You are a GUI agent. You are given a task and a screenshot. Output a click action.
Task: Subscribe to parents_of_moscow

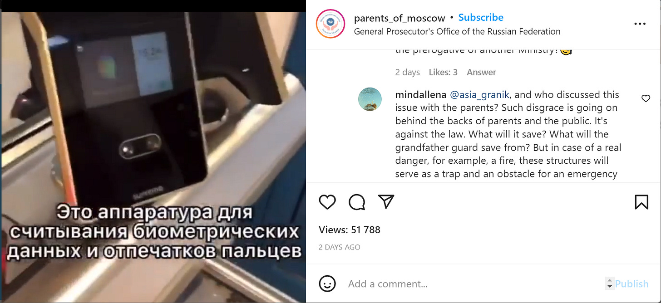tap(481, 18)
